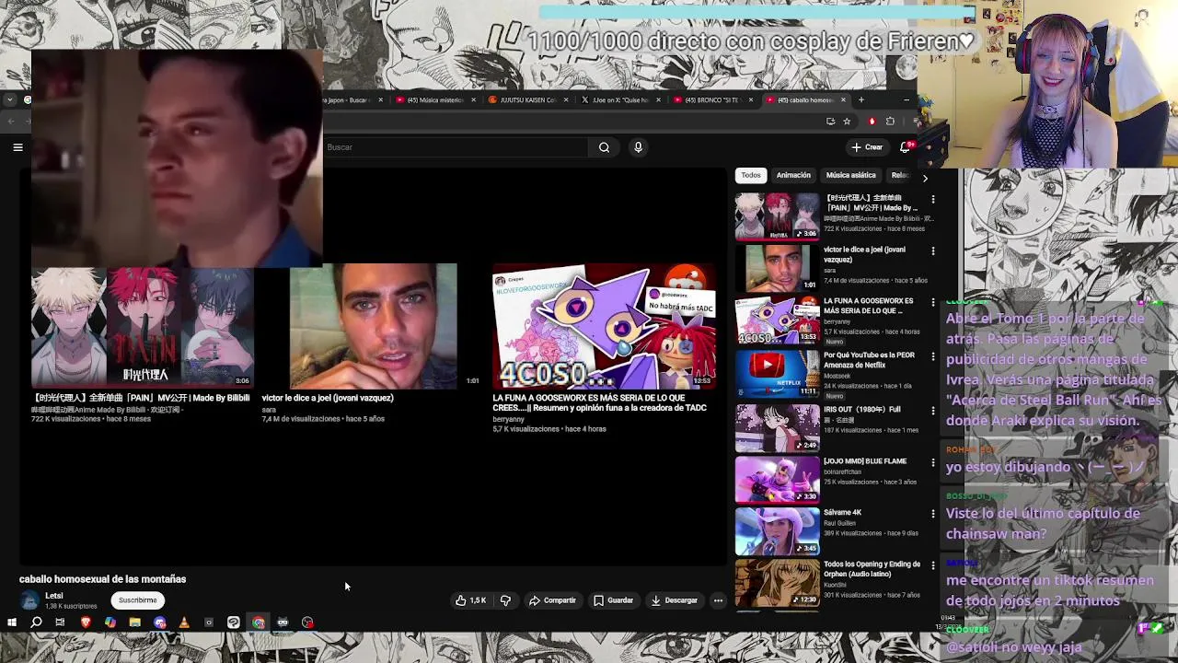Open JOJO MMD BLUE FLAME thumbnail
This screenshot has width=1178, height=663.
(777, 478)
